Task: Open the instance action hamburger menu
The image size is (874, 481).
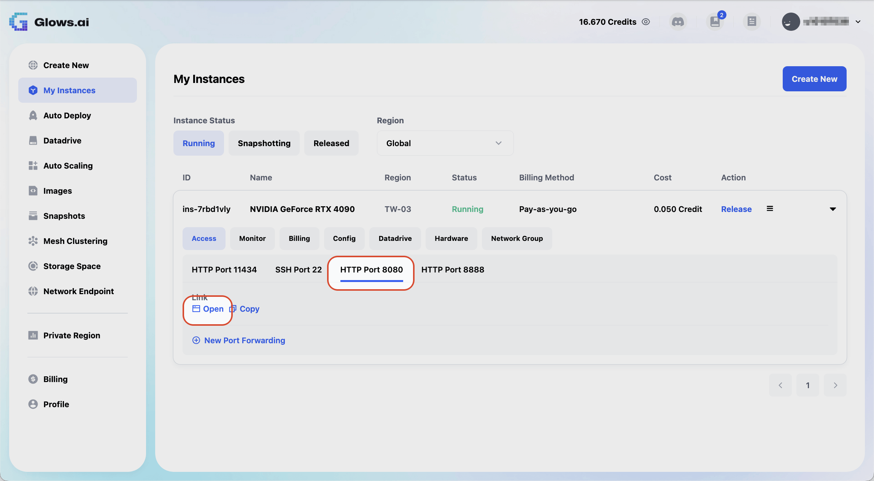Action: pyautogui.click(x=770, y=209)
